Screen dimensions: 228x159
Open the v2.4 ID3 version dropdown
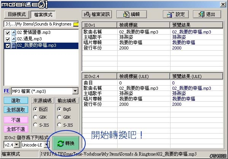pos(17,145)
